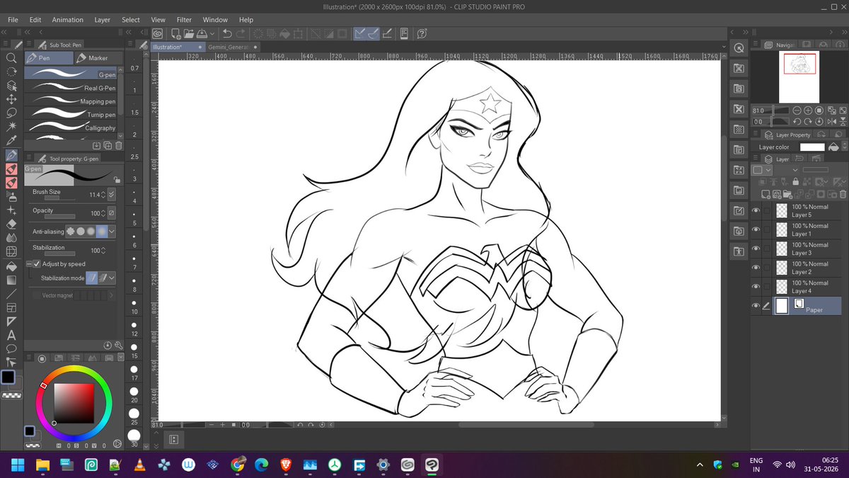Screen dimensions: 849x478
Task: Click the Navigator canvas thumbnail
Action: tap(799, 77)
